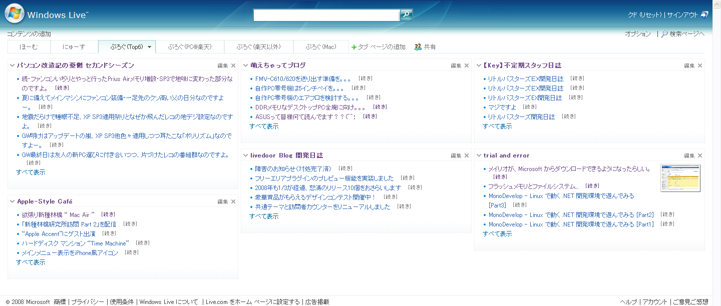Click Windows Live について footer link

click(169, 302)
